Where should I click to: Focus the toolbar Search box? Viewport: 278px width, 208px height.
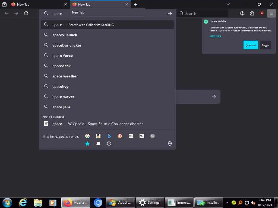[203, 14]
